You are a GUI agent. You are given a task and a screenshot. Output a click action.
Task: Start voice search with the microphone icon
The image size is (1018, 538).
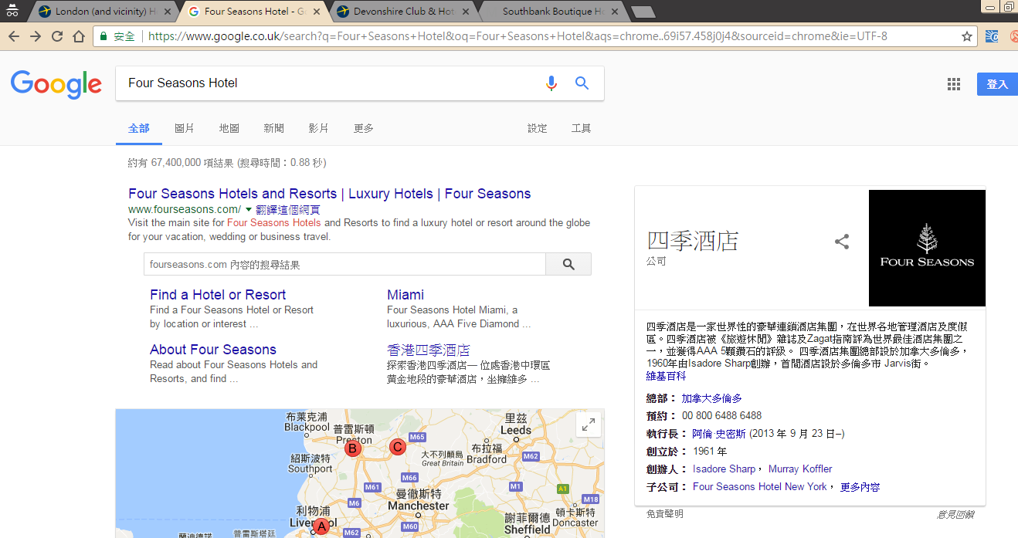click(x=551, y=83)
